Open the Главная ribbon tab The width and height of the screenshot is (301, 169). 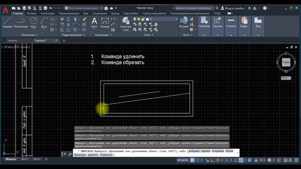(x=18, y=14)
